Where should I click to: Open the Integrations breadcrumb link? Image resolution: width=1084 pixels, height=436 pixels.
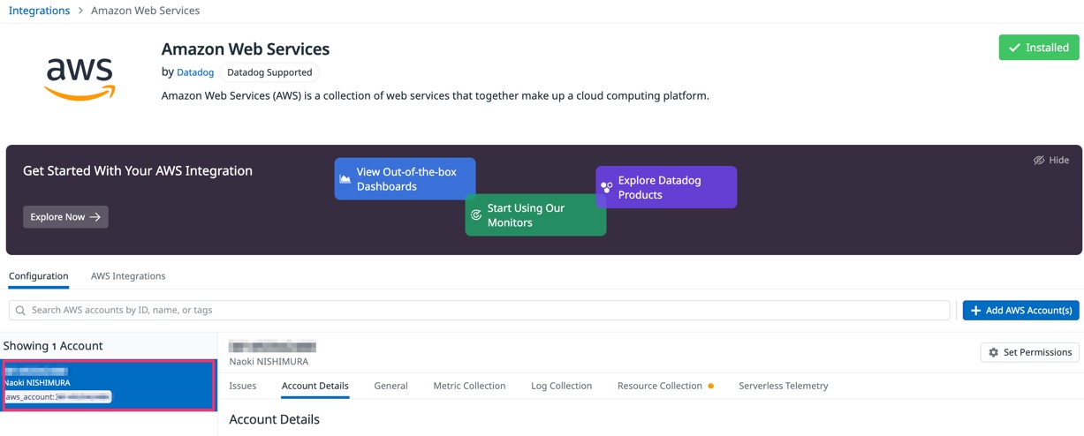(39, 11)
